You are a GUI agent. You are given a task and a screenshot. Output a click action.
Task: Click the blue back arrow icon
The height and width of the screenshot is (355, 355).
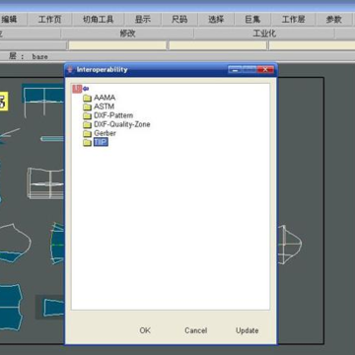click(x=86, y=89)
